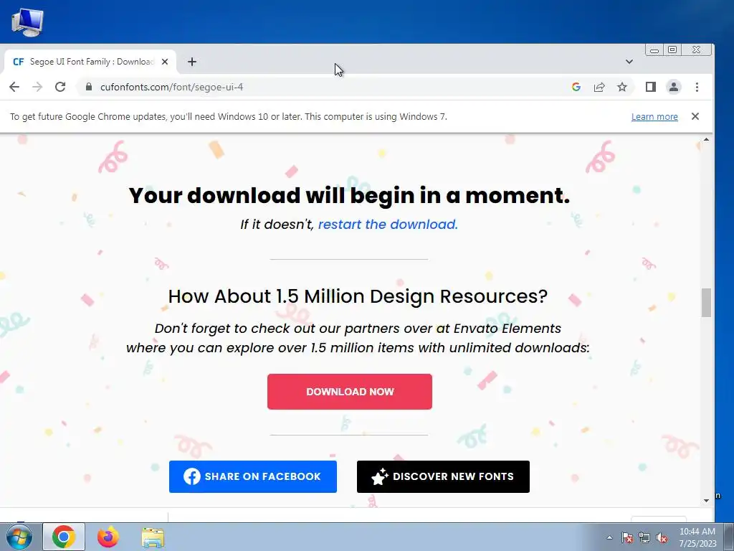
Task: Open the Chrome profile avatar menu
Action: pos(674,87)
